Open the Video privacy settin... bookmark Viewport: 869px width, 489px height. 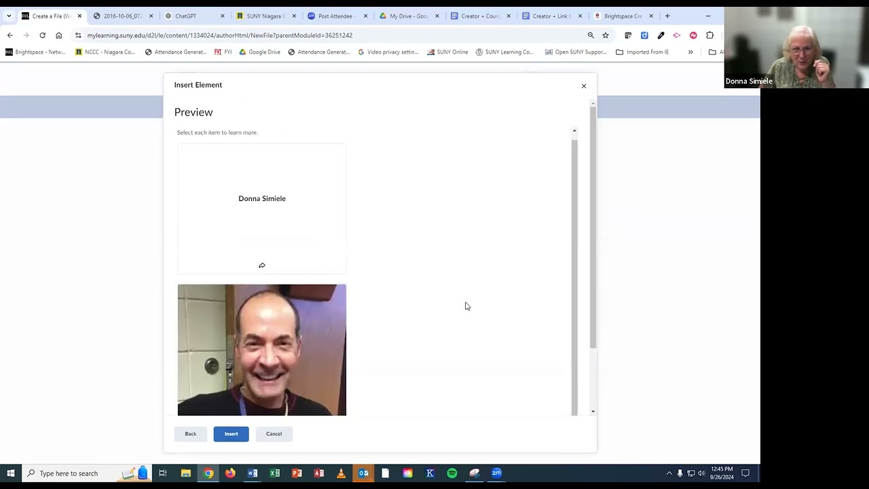point(388,52)
